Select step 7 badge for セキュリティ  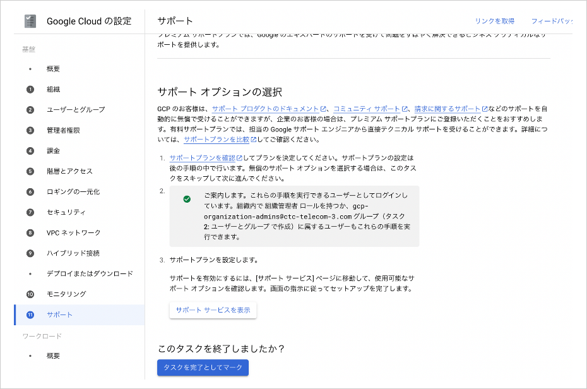point(30,212)
